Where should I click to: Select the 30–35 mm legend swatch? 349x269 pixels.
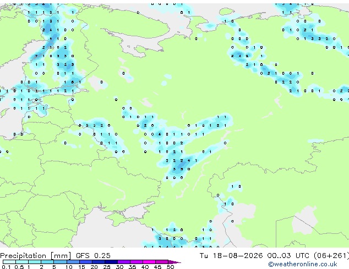tap(124, 262)
